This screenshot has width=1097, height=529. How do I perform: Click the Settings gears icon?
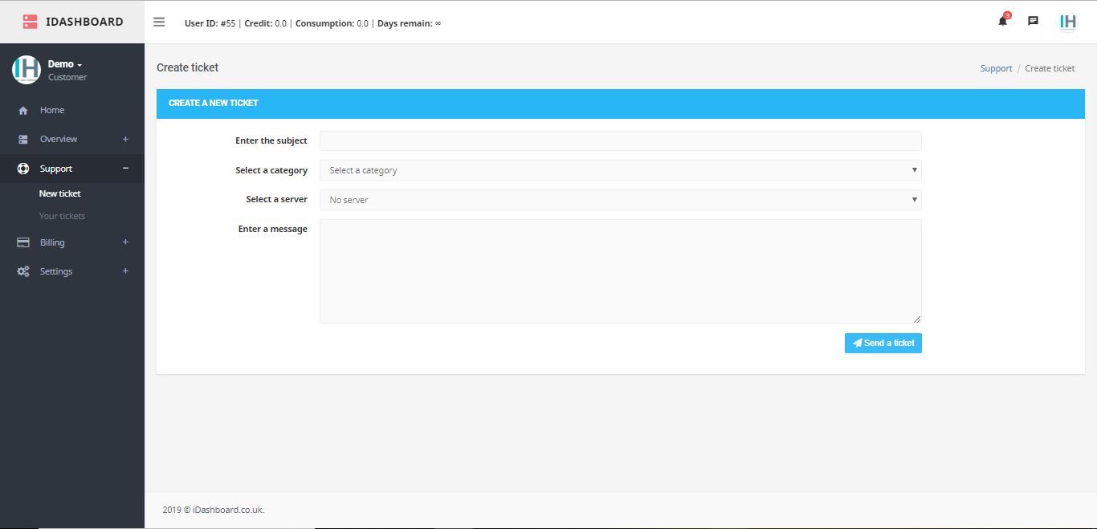pos(23,271)
